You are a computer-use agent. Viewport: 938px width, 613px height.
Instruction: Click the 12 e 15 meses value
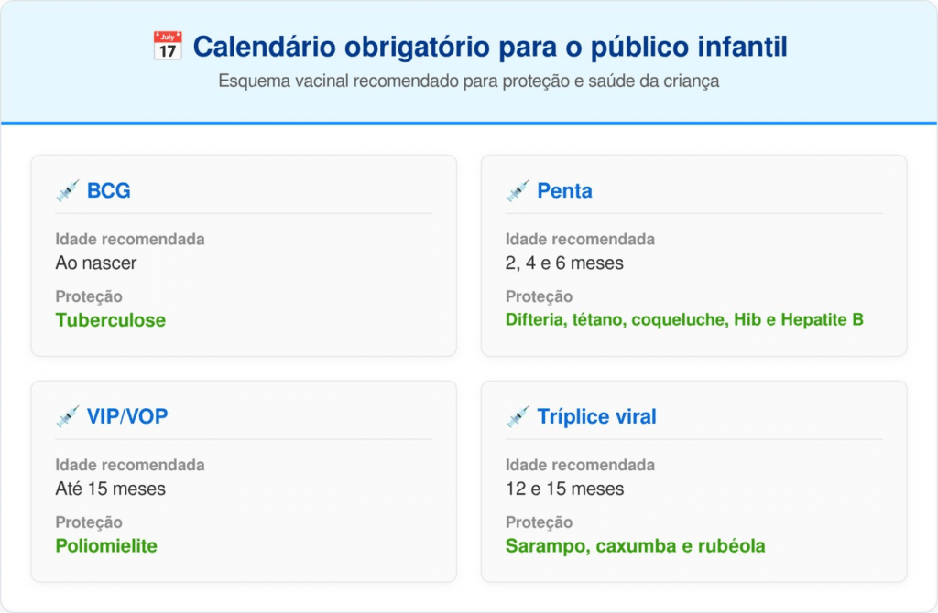tap(564, 489)
